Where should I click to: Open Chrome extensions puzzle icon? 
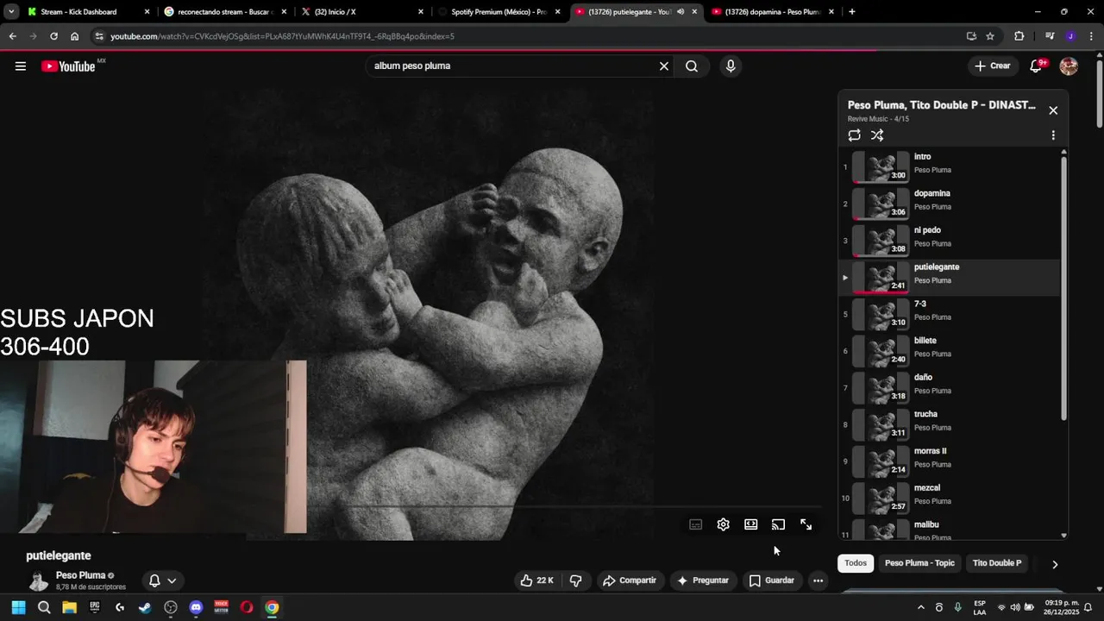tap(1019, 36)
